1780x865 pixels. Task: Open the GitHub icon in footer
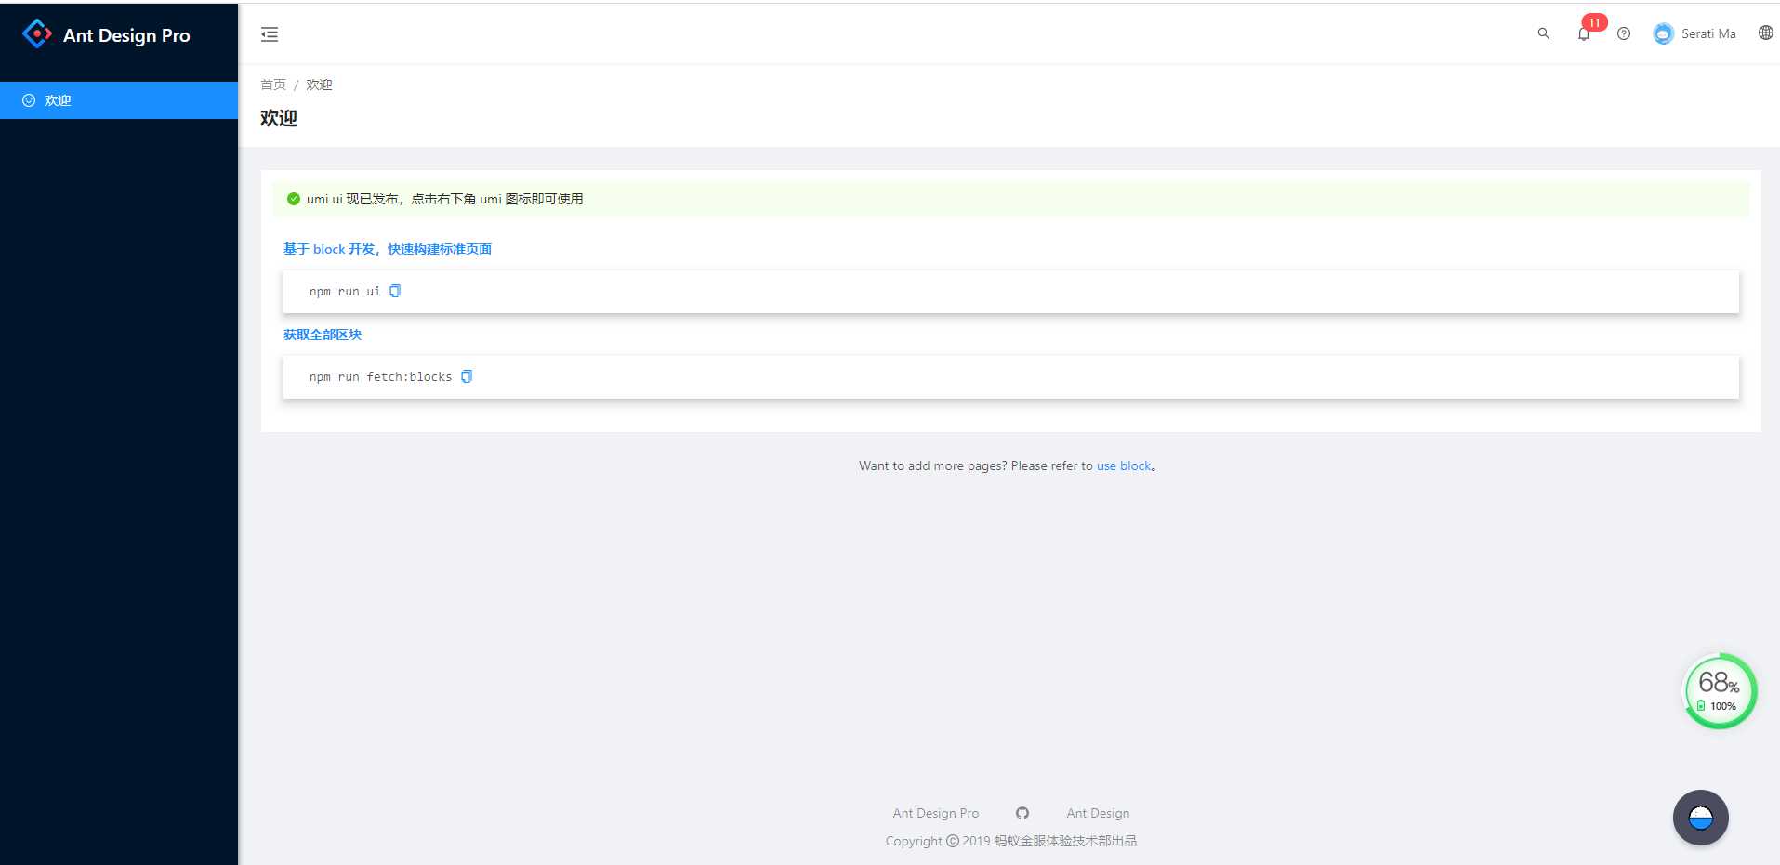tap(1022, 813)
